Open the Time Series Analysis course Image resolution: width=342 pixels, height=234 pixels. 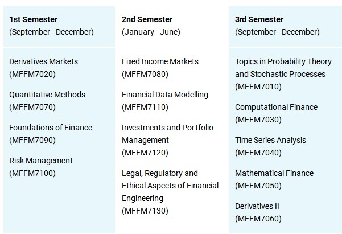(x=270, y=140)
